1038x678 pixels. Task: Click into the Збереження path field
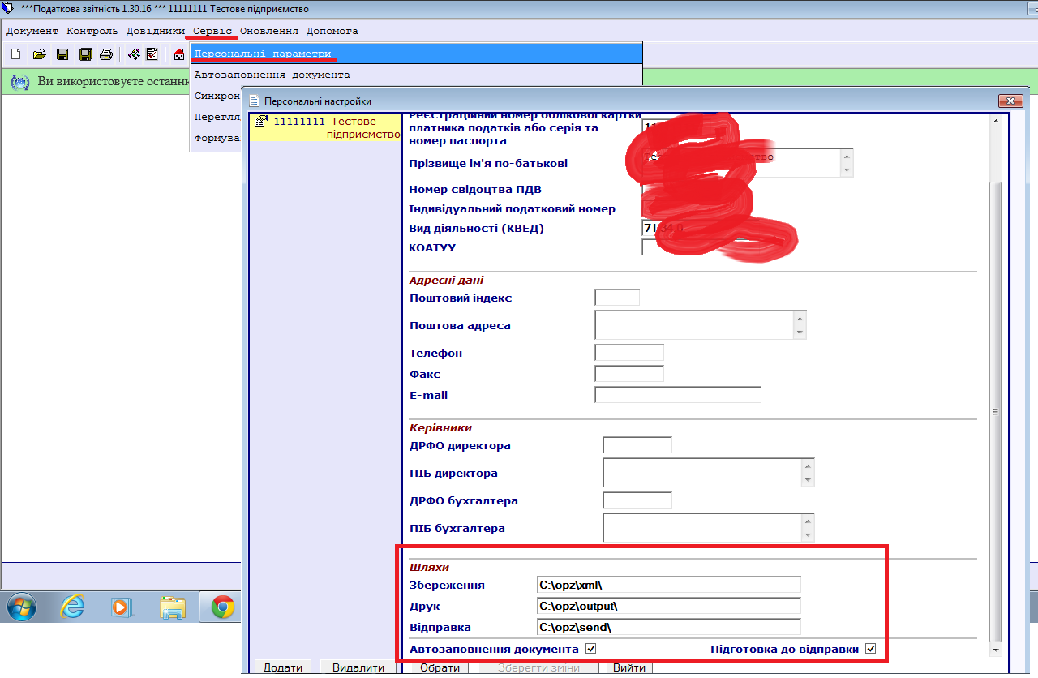pyautogui.click(x=668, y=585)
